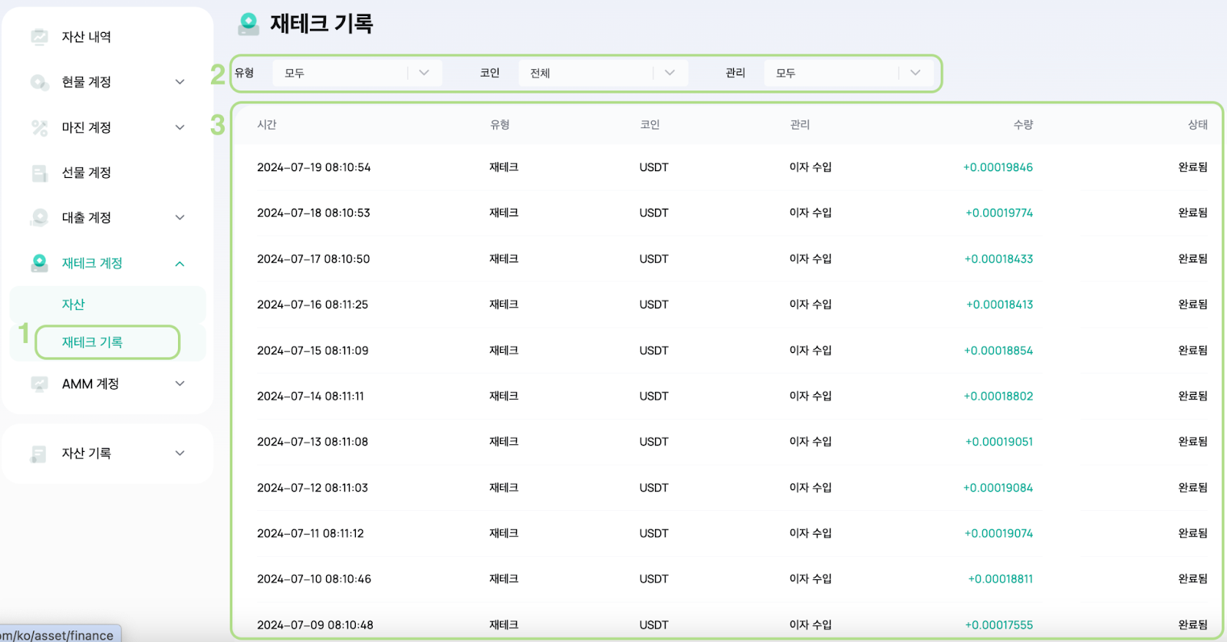Select 마진 계정 menu item
Viewport: 1227px width, 642px height.
87,127
